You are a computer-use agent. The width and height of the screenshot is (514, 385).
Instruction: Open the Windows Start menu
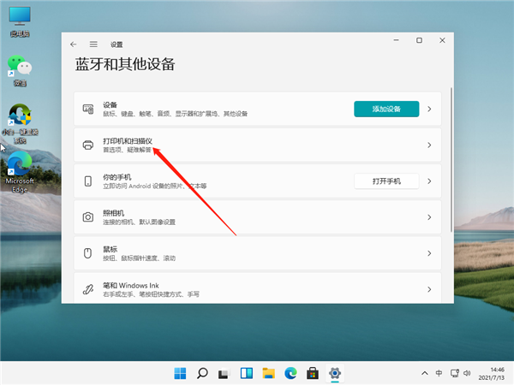point(181,373)
